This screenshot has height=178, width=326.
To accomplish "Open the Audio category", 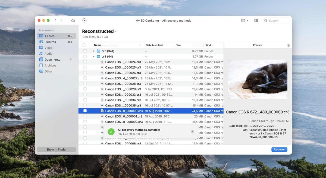I will [x=48, y=54].
